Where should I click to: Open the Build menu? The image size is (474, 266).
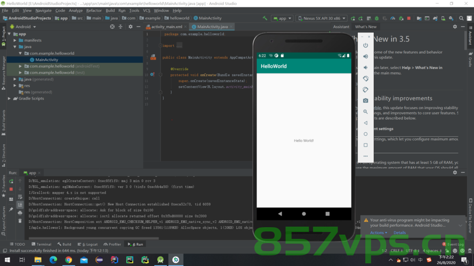110,11
